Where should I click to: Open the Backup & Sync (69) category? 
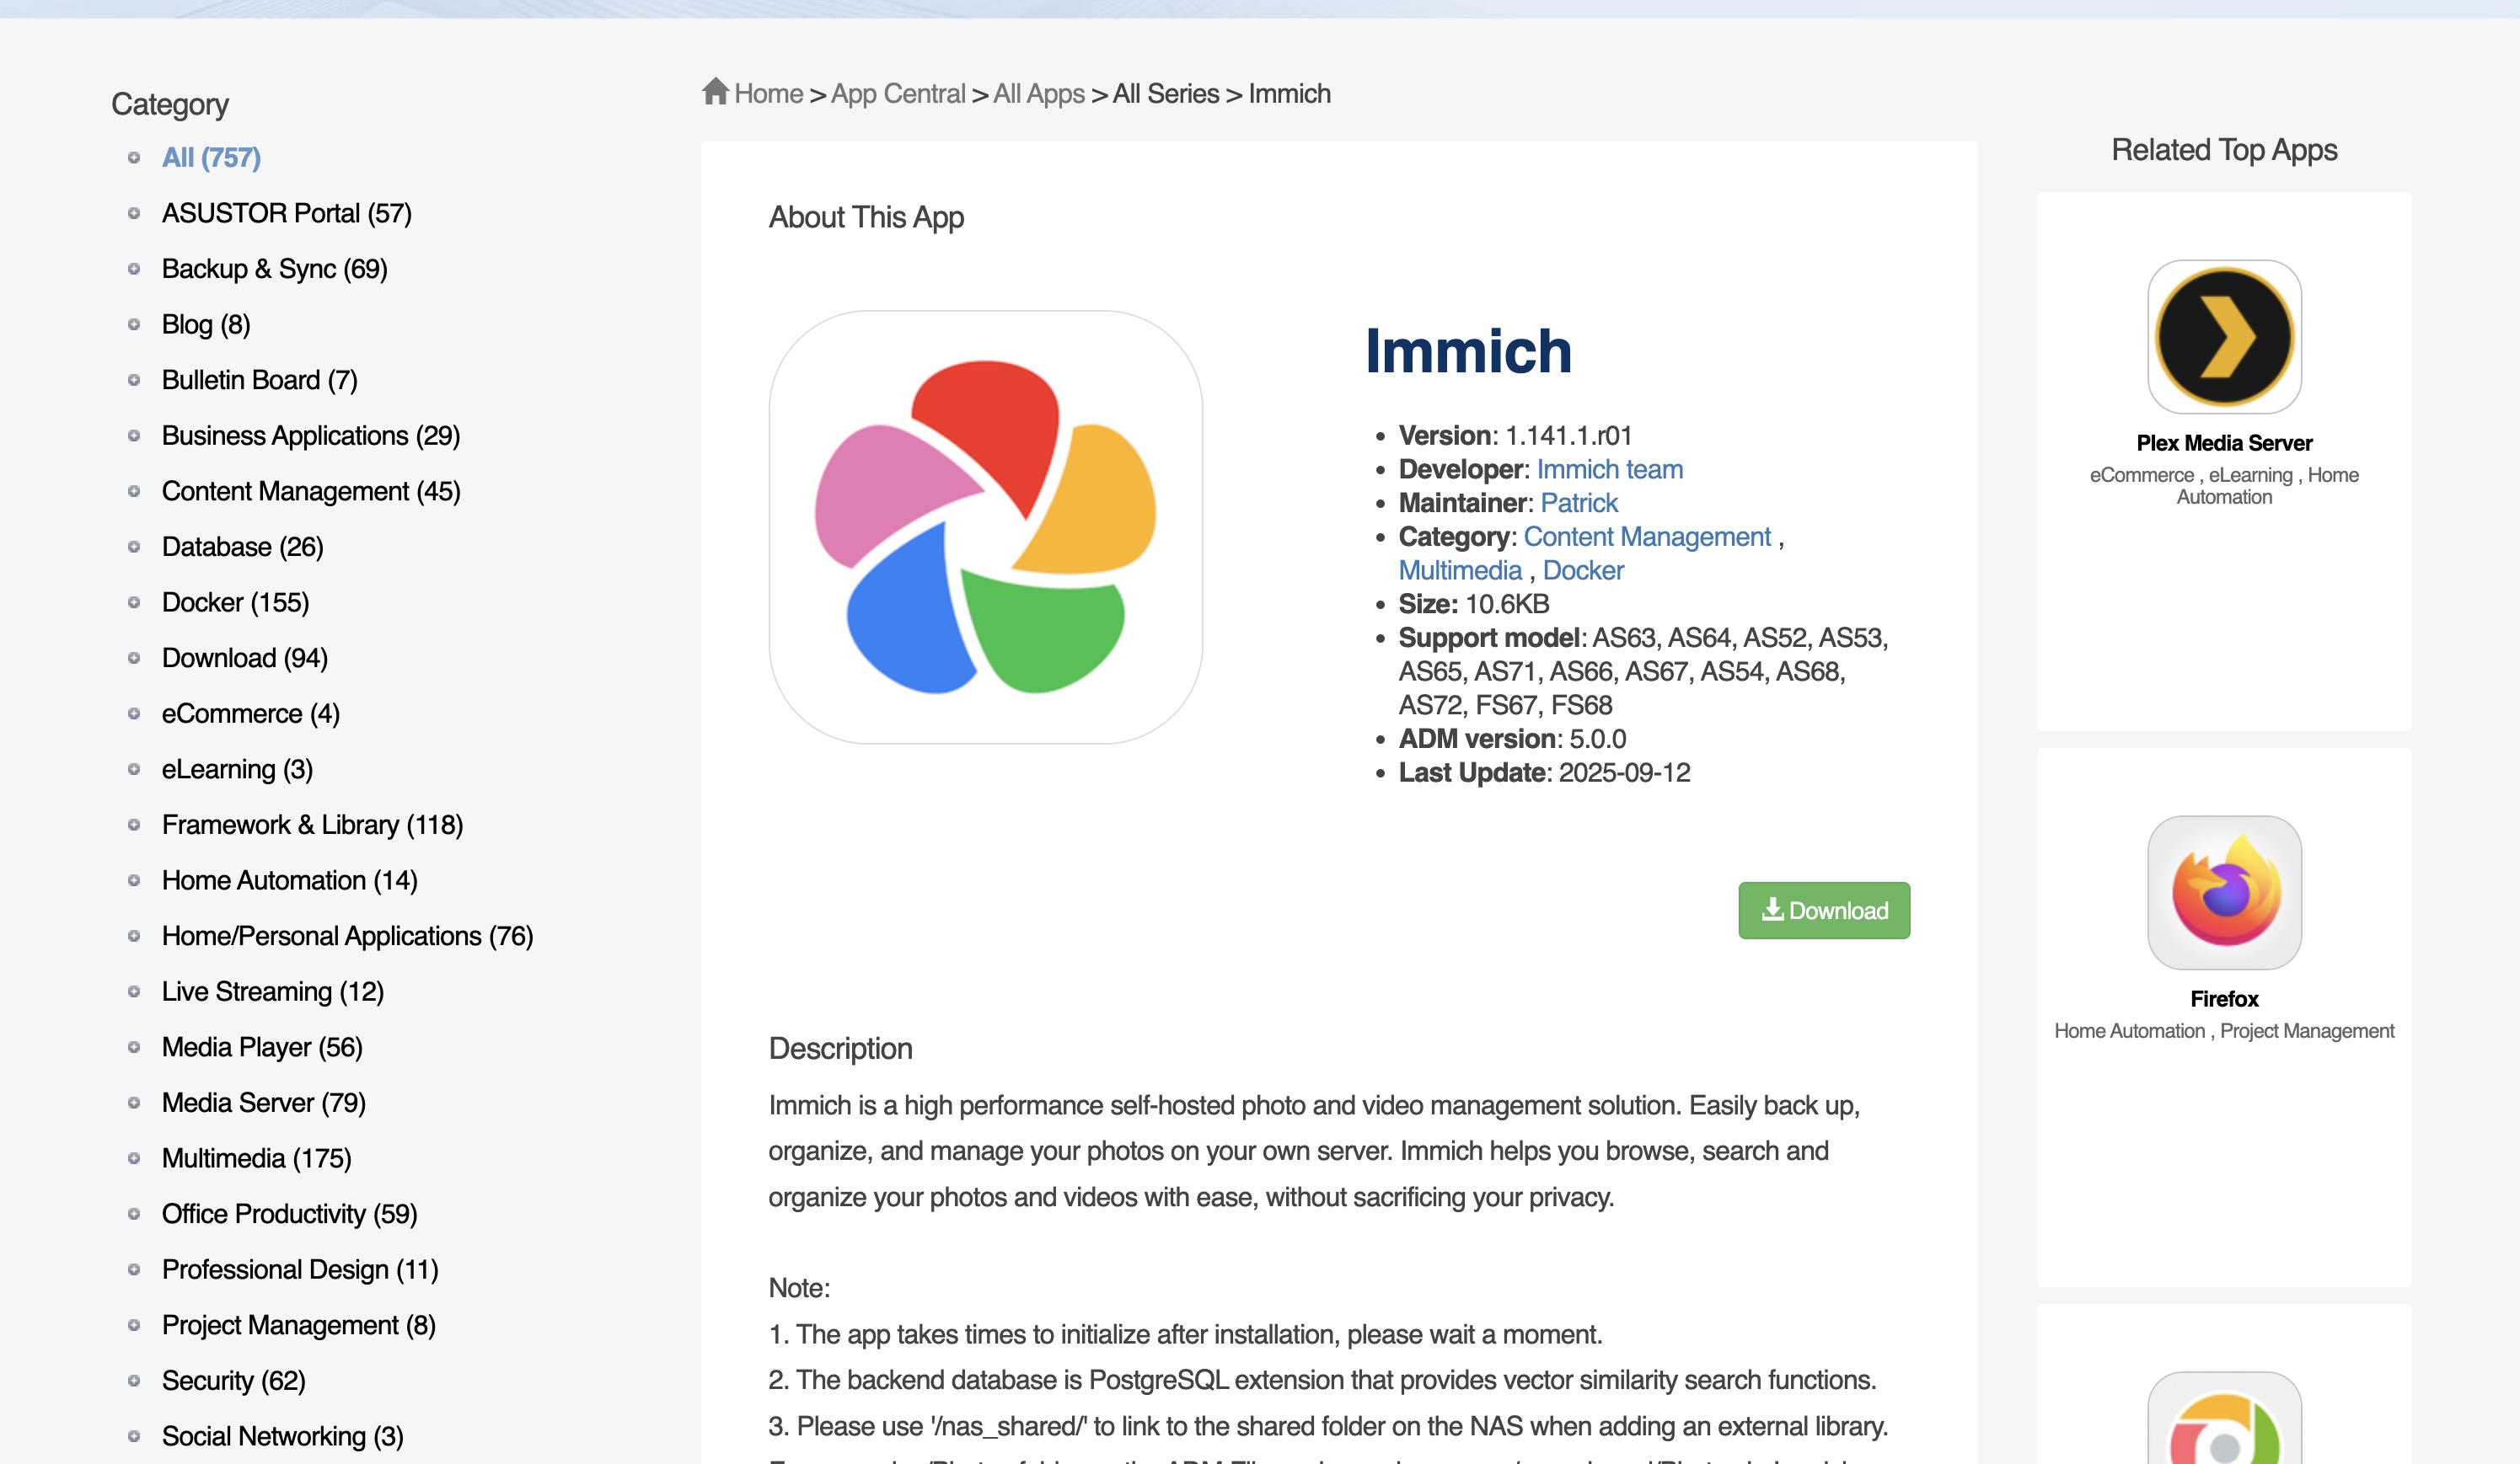click(x=274, y=269)
